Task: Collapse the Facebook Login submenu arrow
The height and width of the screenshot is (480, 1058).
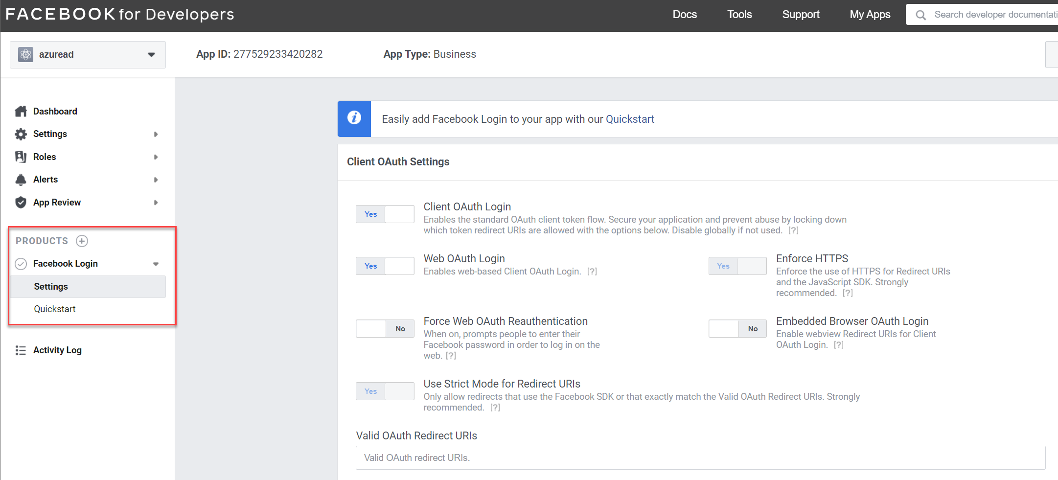Action: (x=156, y=264)
